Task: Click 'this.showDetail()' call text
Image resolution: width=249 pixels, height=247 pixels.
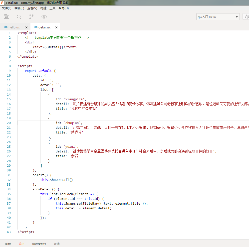Action: tap(56, 180)
